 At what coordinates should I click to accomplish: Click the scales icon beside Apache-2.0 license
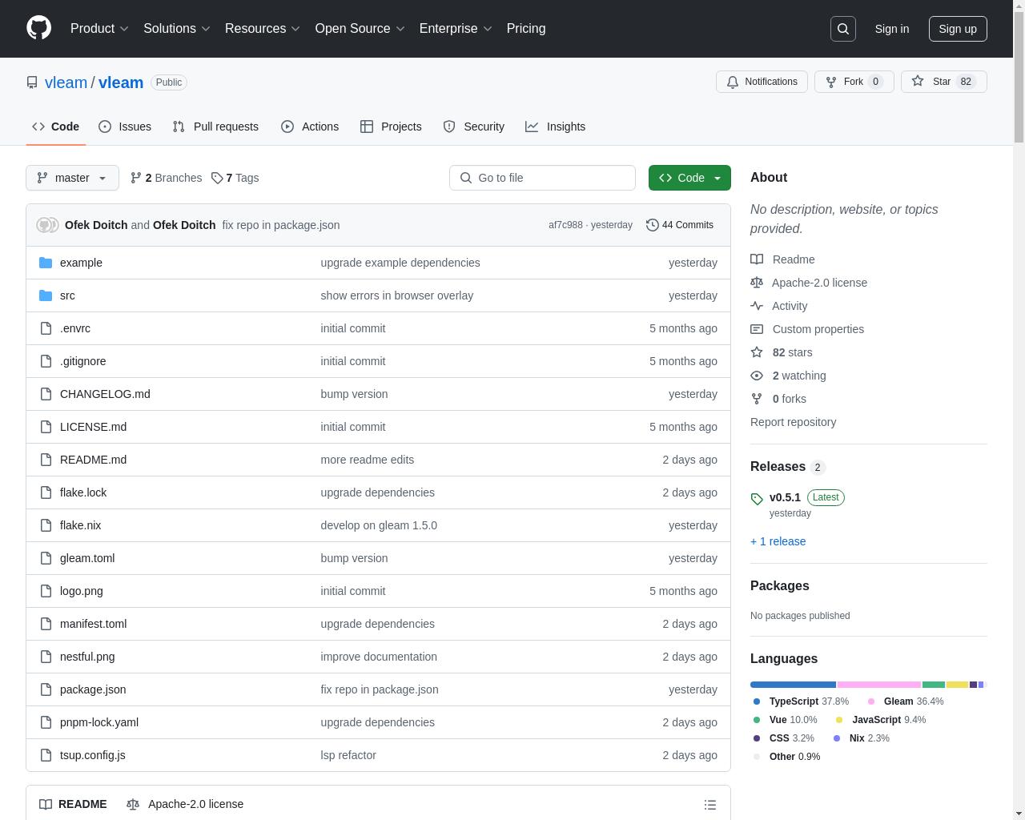click(757, 283)
